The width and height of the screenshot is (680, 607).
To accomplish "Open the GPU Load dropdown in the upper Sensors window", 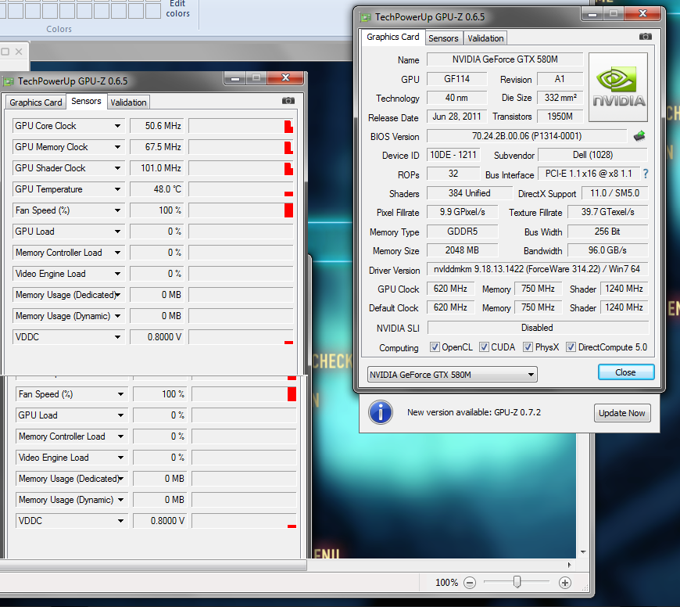I will click(117, 232).
